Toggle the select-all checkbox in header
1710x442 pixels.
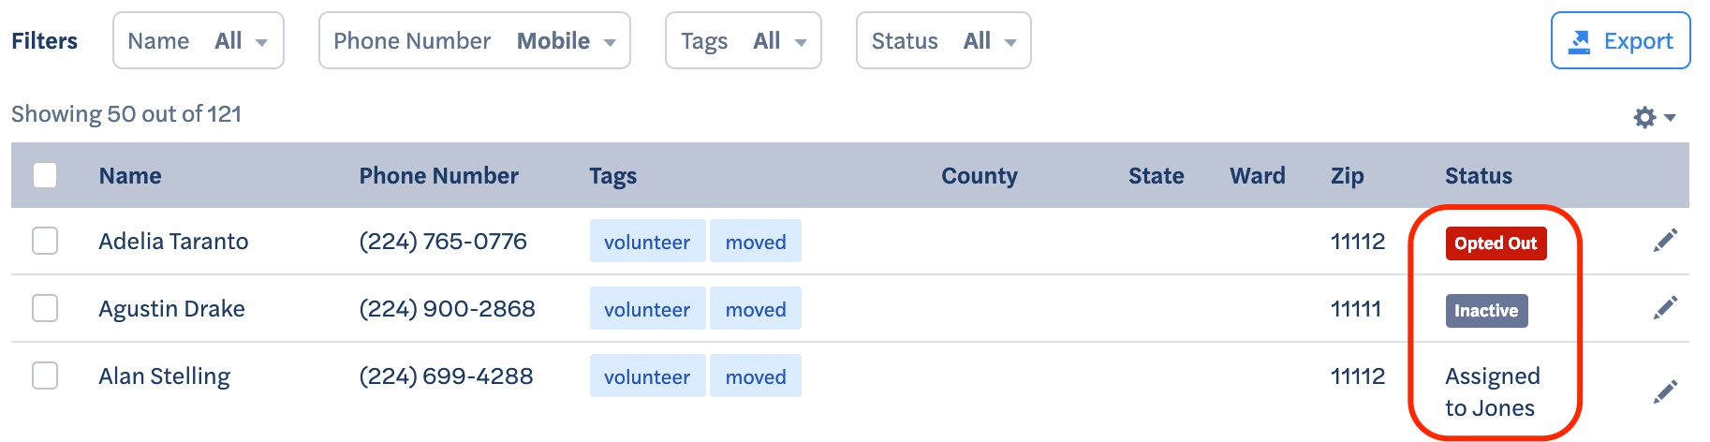45,175
